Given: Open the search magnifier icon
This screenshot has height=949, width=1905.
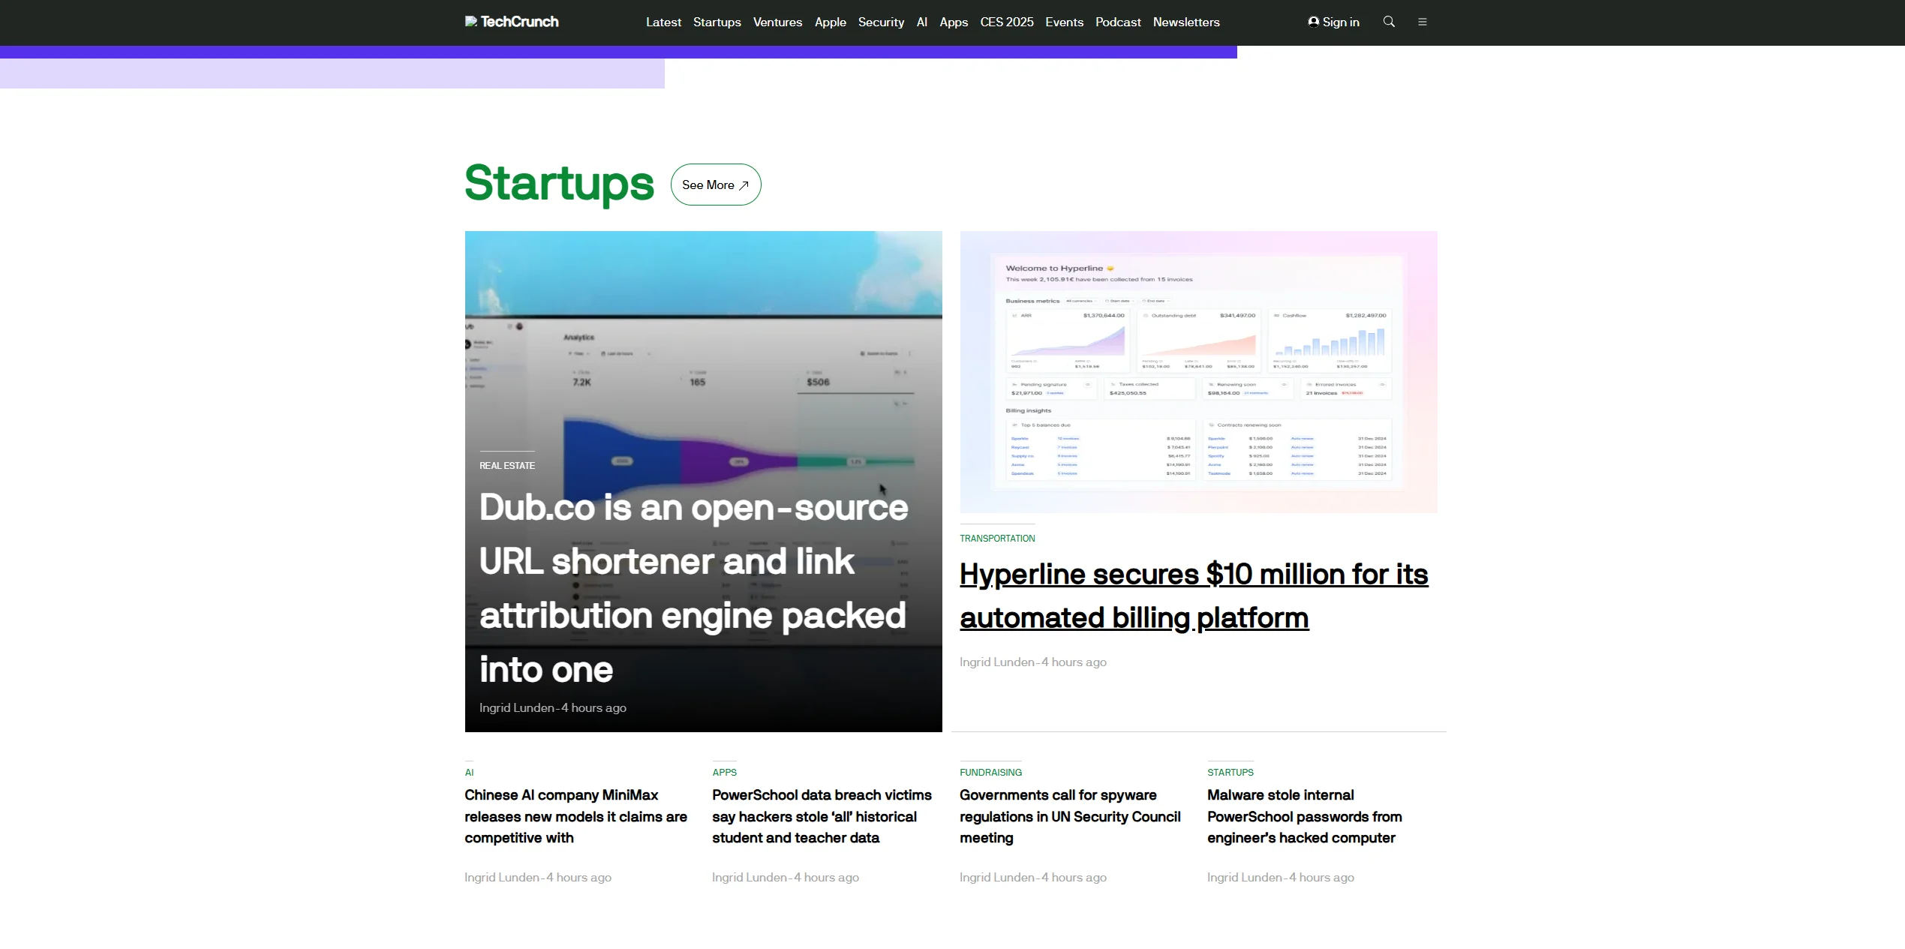Looking at the screenshot, I should [1389, 22].
